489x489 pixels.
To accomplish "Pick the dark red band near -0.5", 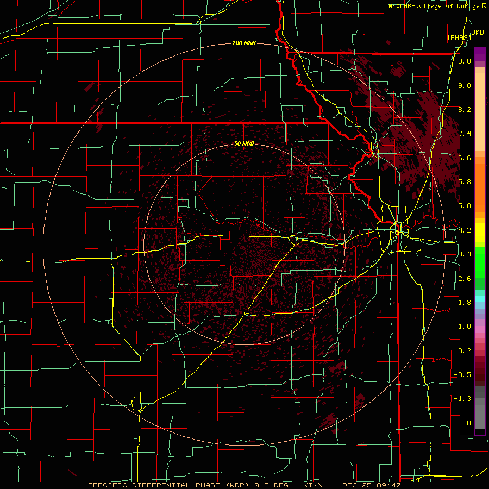I will click(480, 375).
